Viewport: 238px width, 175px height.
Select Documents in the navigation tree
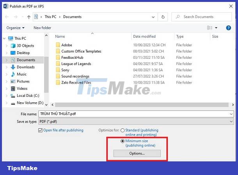click(26, 60)
